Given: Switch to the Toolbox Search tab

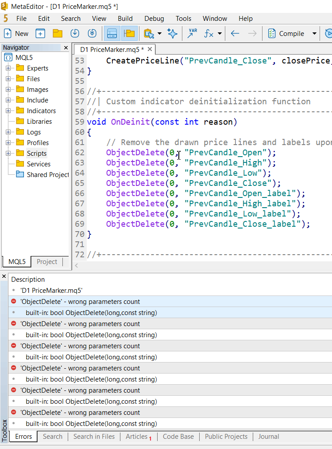Looking at the screenshot, I should click(x=53, y=437).
